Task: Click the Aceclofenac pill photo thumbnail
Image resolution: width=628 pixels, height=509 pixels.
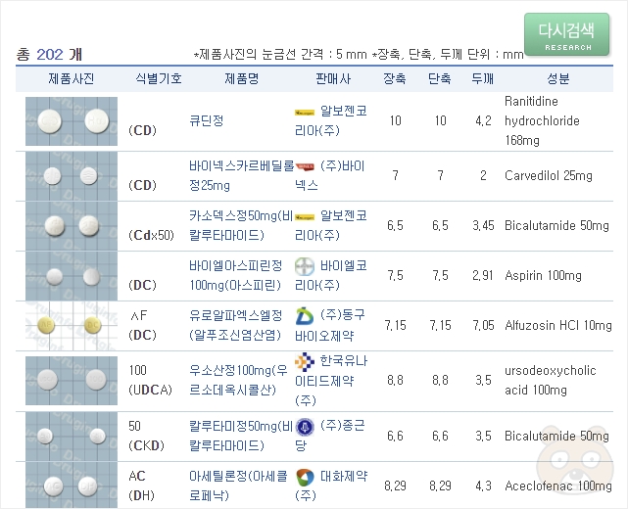Action: pyautogui.click(x=72, y=486)
